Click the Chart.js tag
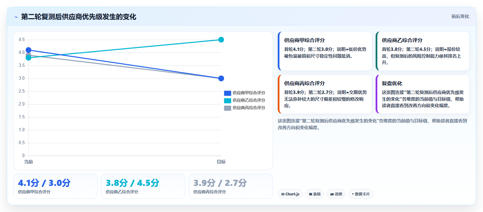The height and width of the screenshot is (212, 483). point(290,194)
